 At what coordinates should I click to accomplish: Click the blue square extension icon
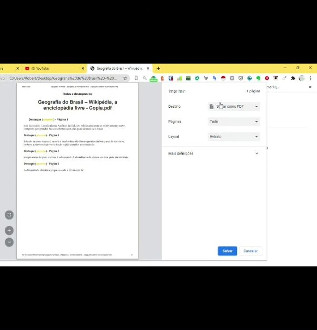point(171,78)
